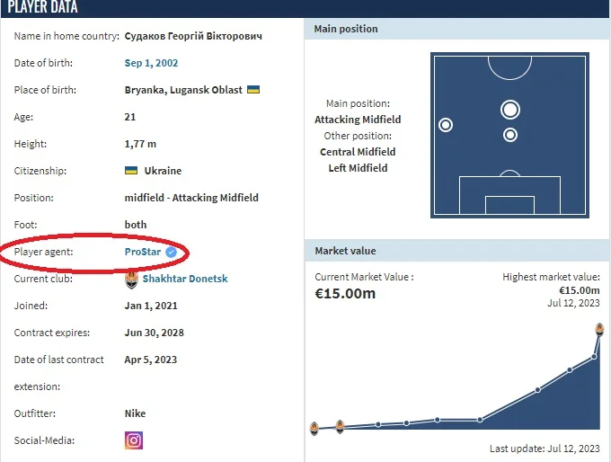This screenshot has height=462, width=611.
Task: Click the €15.00m current market value figure
Action: pos(345,294)
